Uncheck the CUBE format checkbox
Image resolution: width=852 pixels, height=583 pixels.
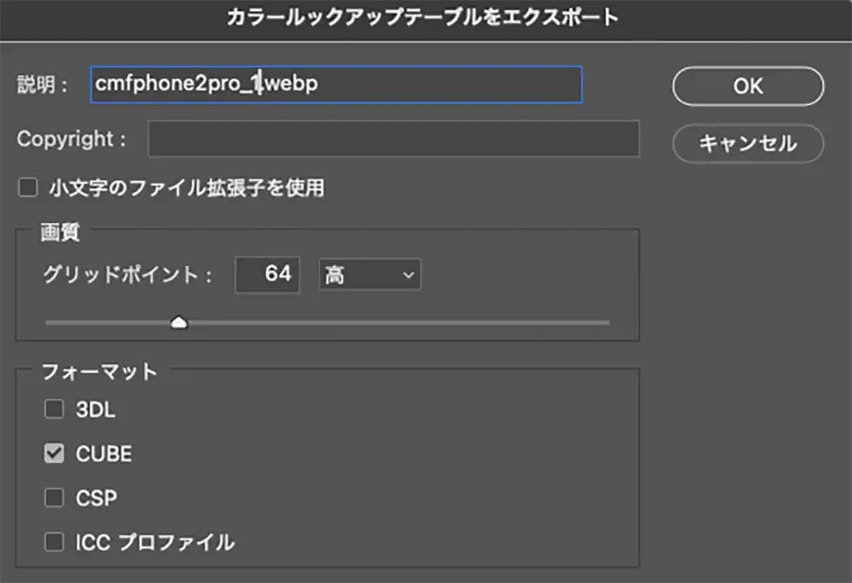point(55,453)
